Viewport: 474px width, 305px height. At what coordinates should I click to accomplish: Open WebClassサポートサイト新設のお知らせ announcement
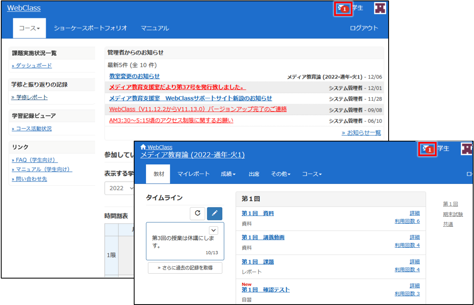pos(190,98)
